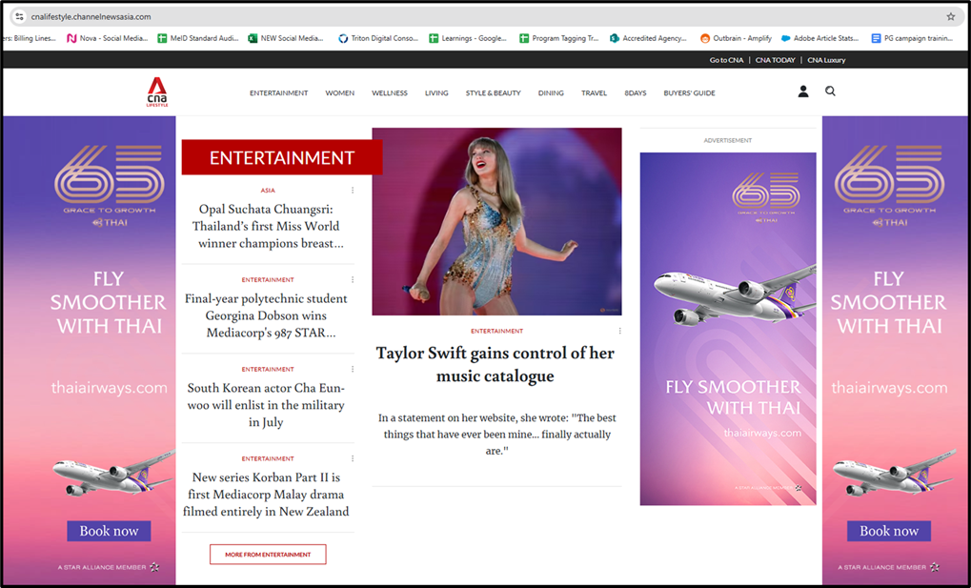Viewport: 971px width, 588px height.
Task: Open the Nova - Social Media bookmark
Action: [107, 38]
